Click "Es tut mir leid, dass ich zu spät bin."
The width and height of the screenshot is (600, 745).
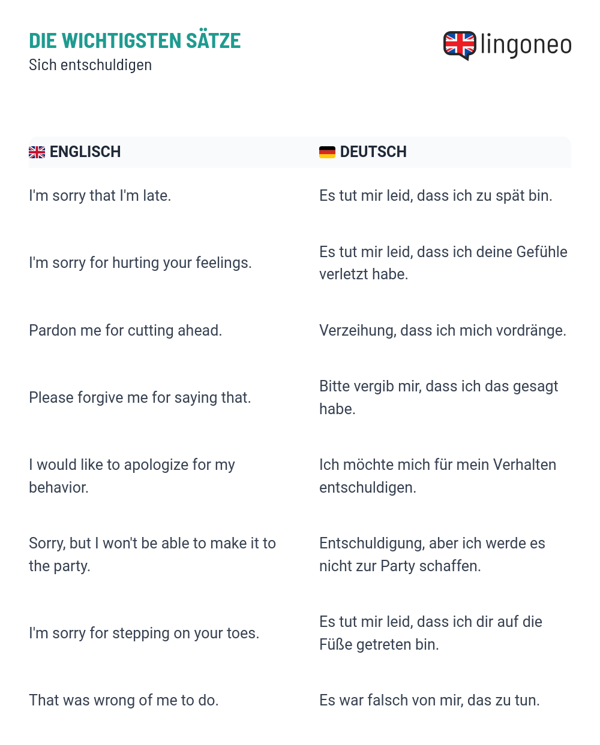coord(436,195)
